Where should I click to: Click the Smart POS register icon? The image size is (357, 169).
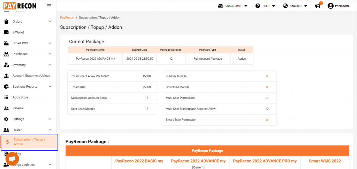click(x=6, y=43)
